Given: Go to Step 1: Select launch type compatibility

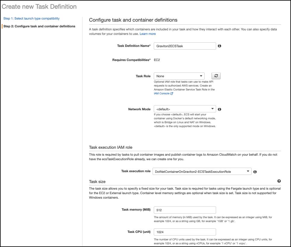Looking at the screenshot, I should 31,19.
